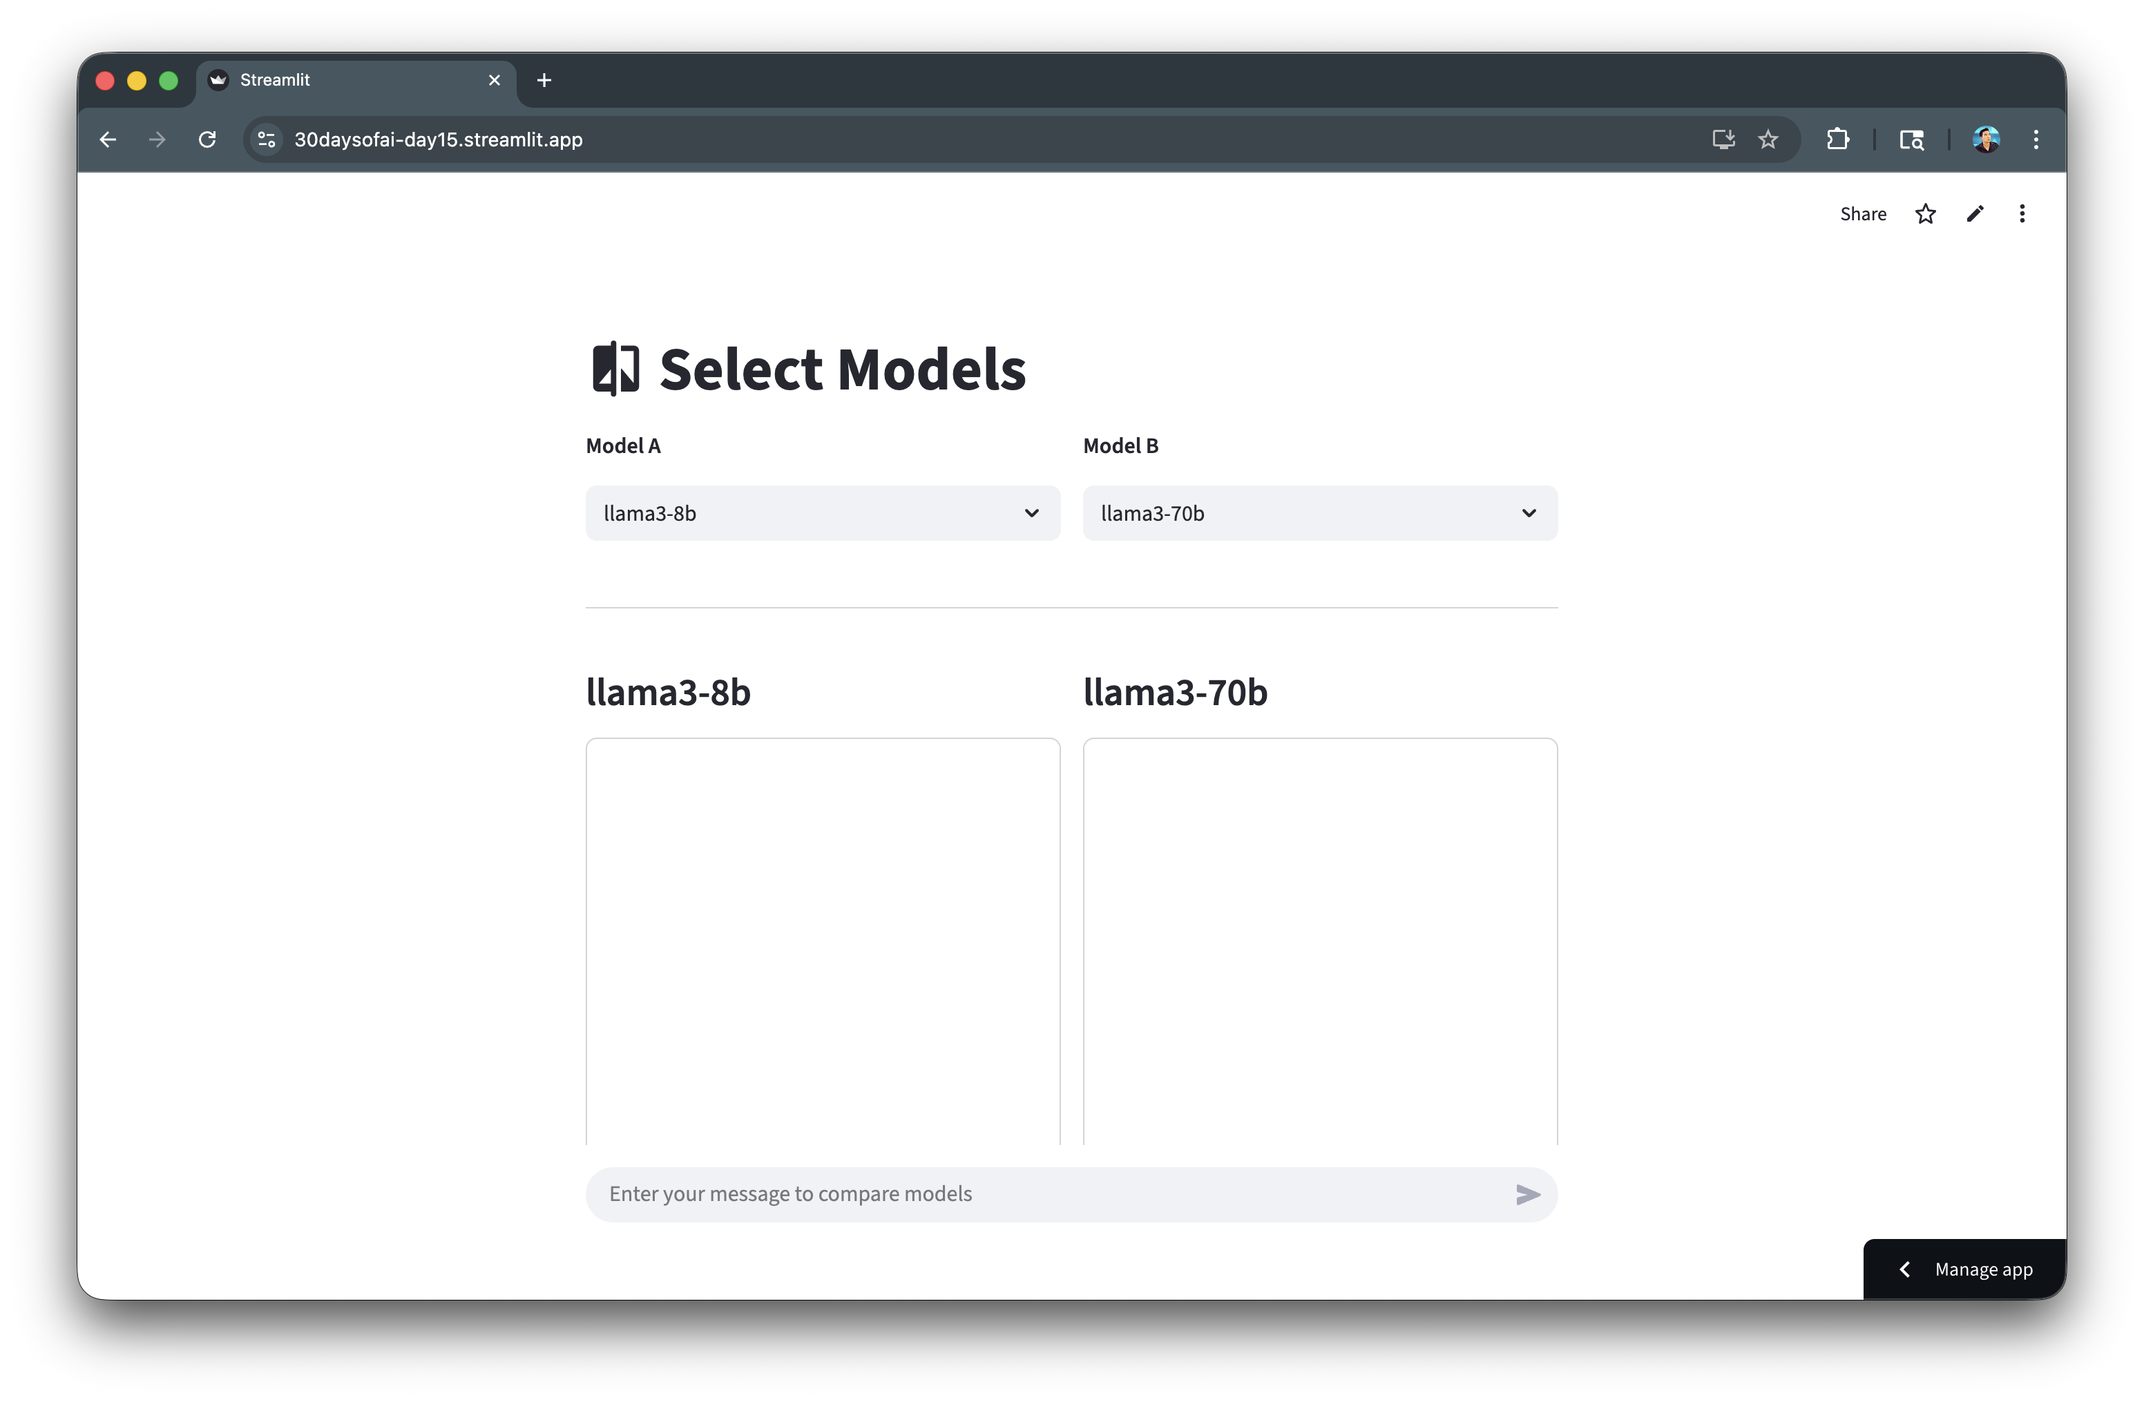Open Chrome's three-dot browser menu

[2036, 140]
